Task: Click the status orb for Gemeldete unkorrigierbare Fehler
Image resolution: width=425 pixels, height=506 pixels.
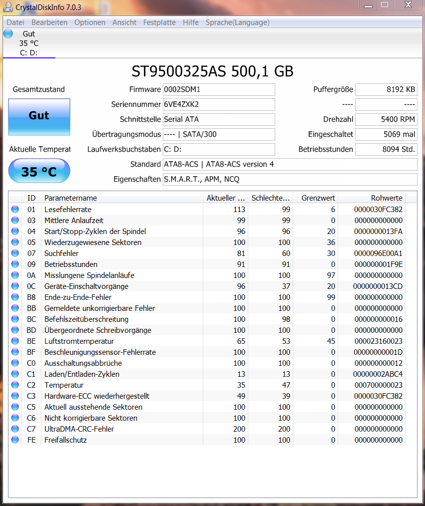Action: coord(15,308)
